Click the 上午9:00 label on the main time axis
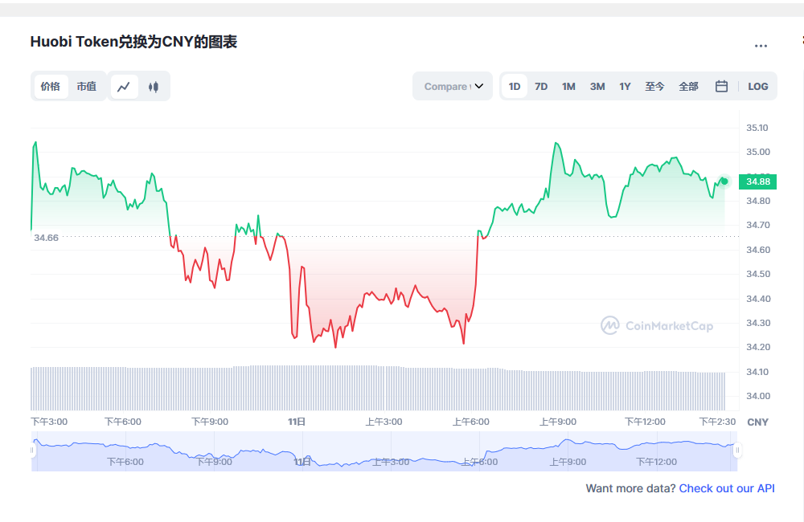 (557, 422)
